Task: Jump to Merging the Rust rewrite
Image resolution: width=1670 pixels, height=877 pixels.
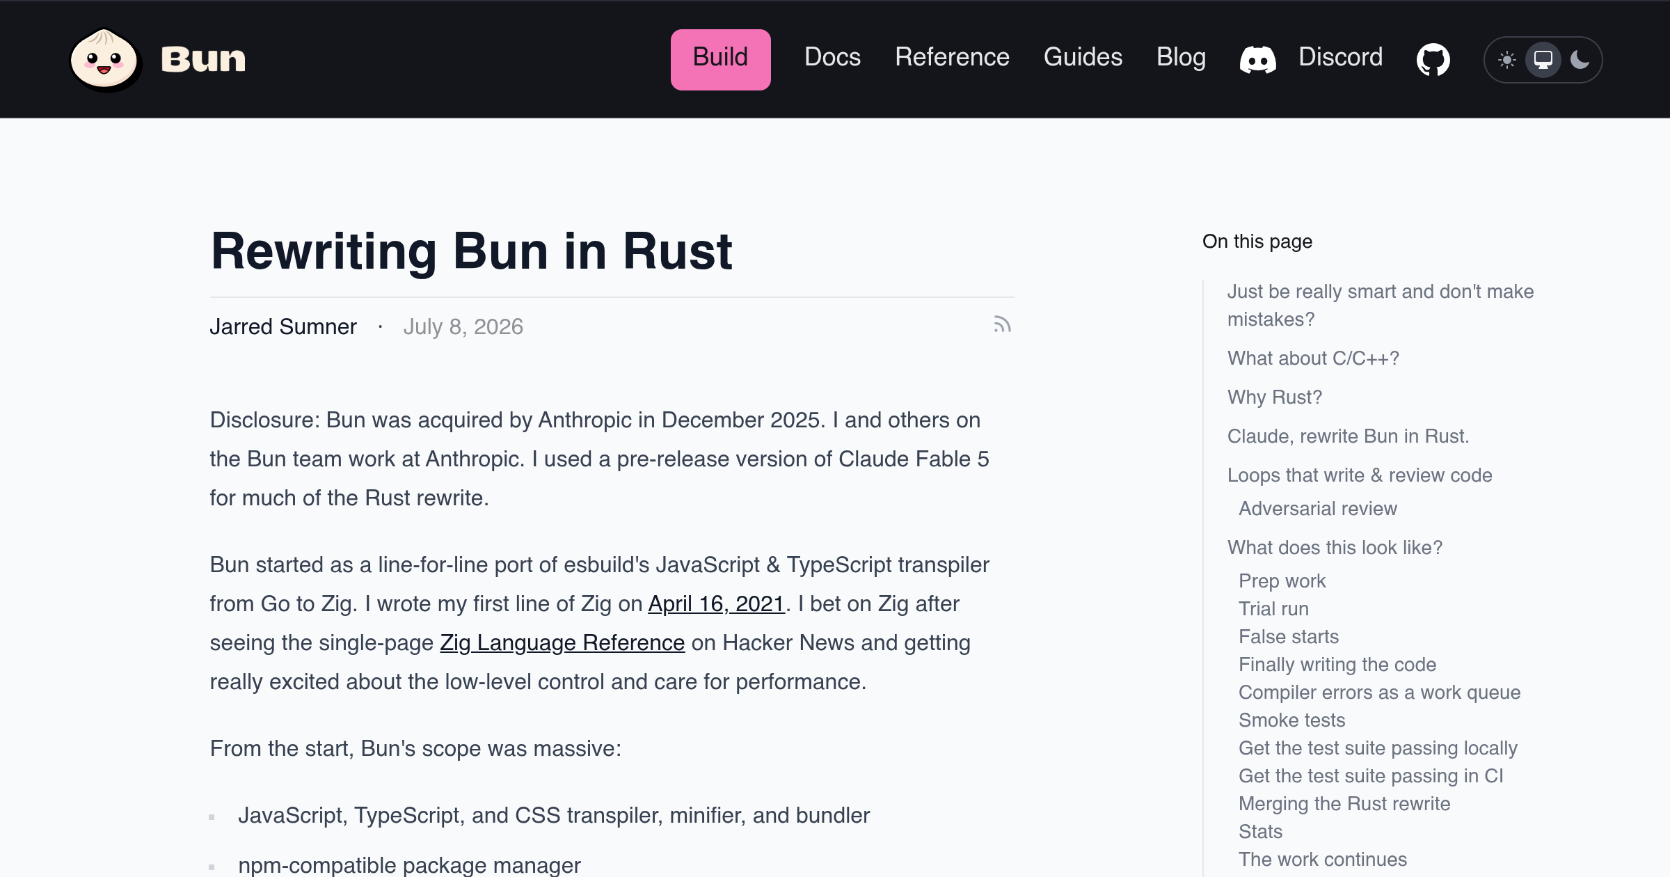Action: coord(1344,803)
